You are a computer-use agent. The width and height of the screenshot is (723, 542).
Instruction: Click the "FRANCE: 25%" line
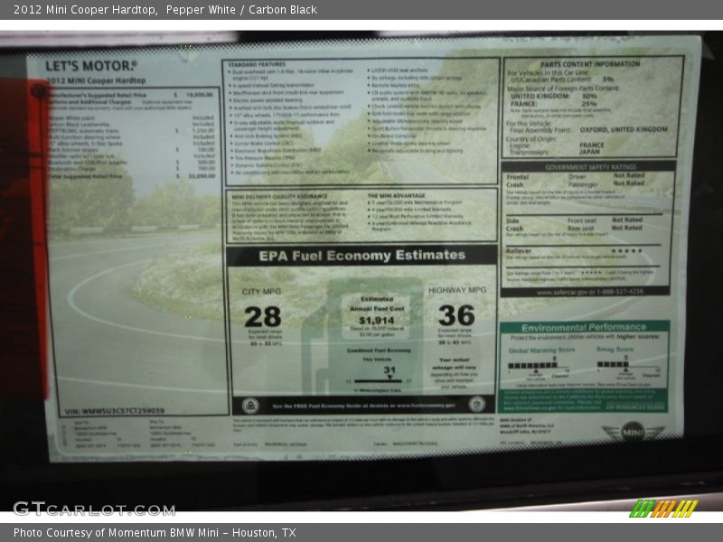[554, 104]
